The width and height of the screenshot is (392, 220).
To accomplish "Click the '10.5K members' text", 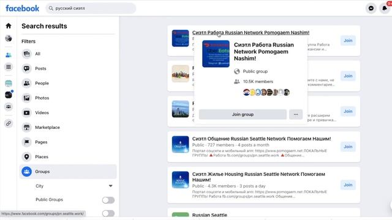I will coord(258,81).
